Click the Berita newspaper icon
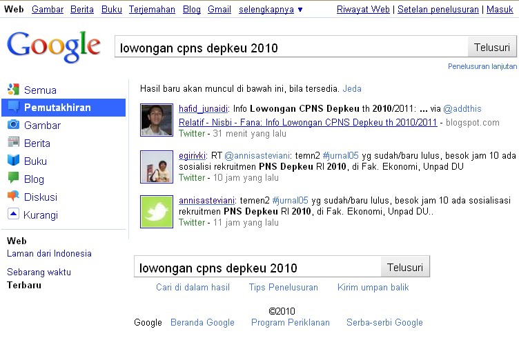The image size is (519, 338). pyautogui.click(x=13, y=143)
